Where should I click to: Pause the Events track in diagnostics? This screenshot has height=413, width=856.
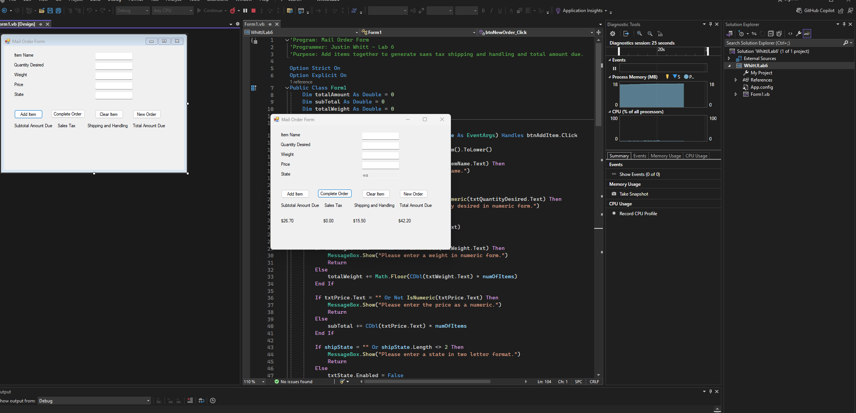pos(615,68)
